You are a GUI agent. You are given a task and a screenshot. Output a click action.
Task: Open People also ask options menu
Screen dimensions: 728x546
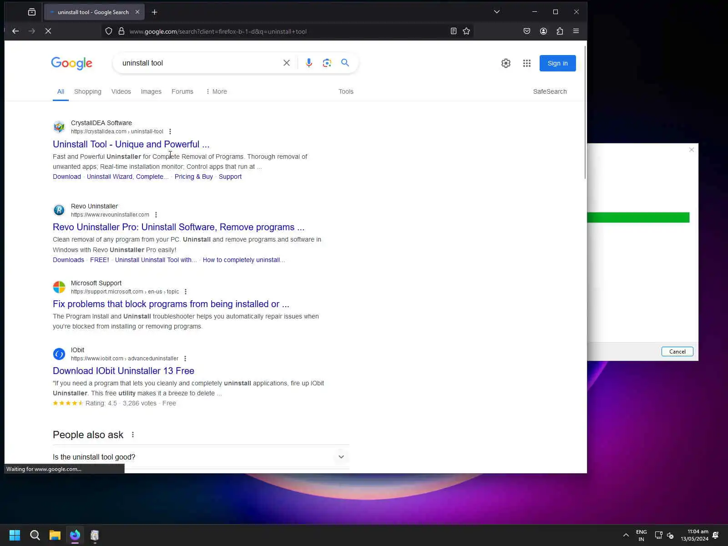(133, 435)
